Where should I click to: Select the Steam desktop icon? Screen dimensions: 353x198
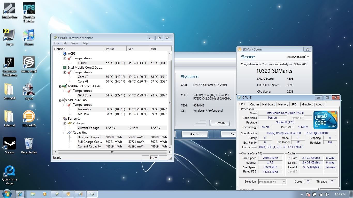(9, 146)
